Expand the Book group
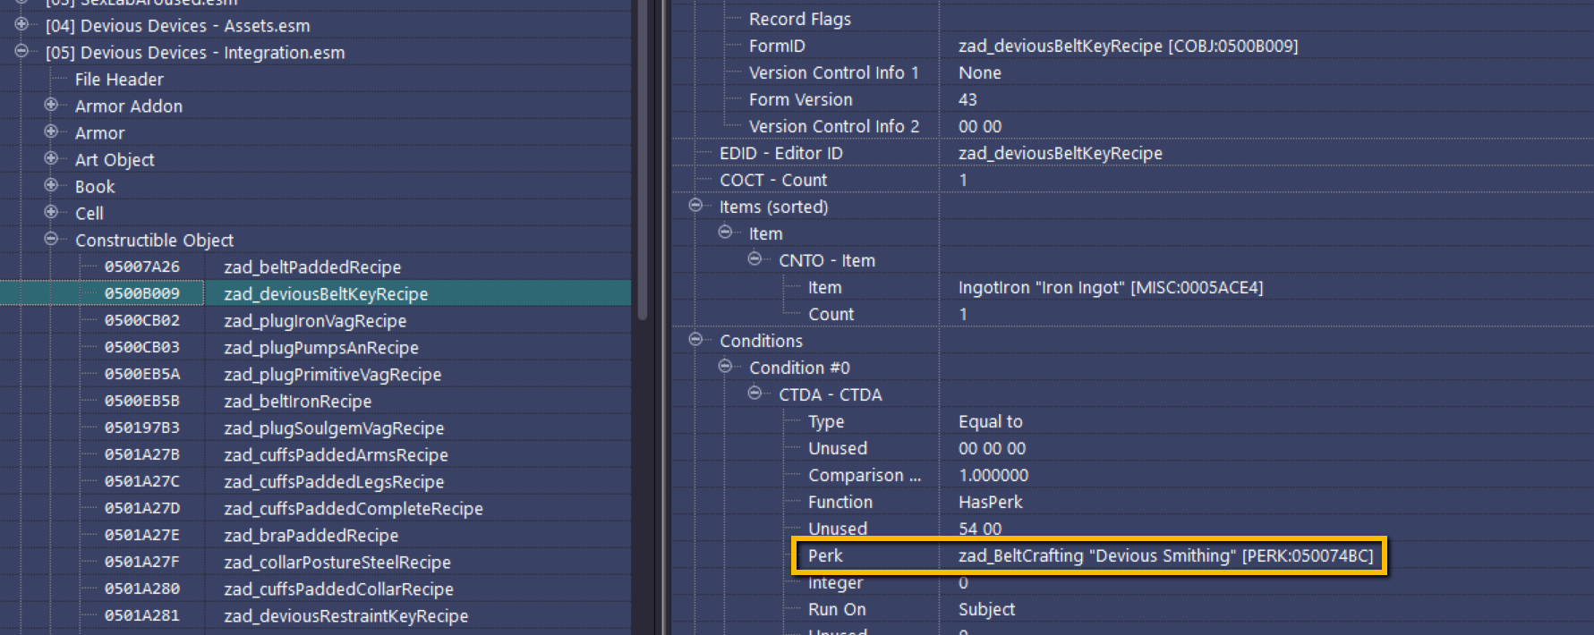This screenshot has height=635, width=1594. click(x=51, y=186)
